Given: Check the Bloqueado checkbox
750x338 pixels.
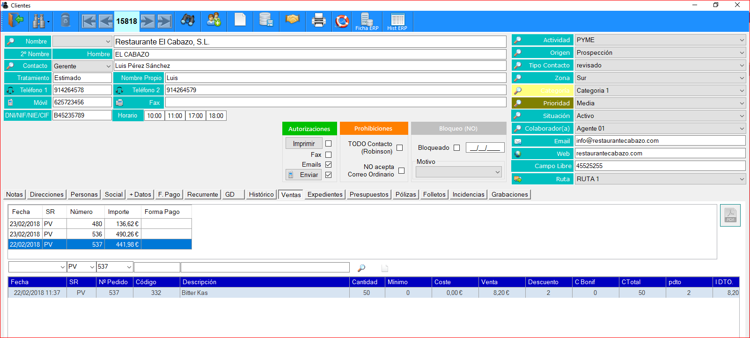Looking at the screenshot, I should [x=456, y=147].
